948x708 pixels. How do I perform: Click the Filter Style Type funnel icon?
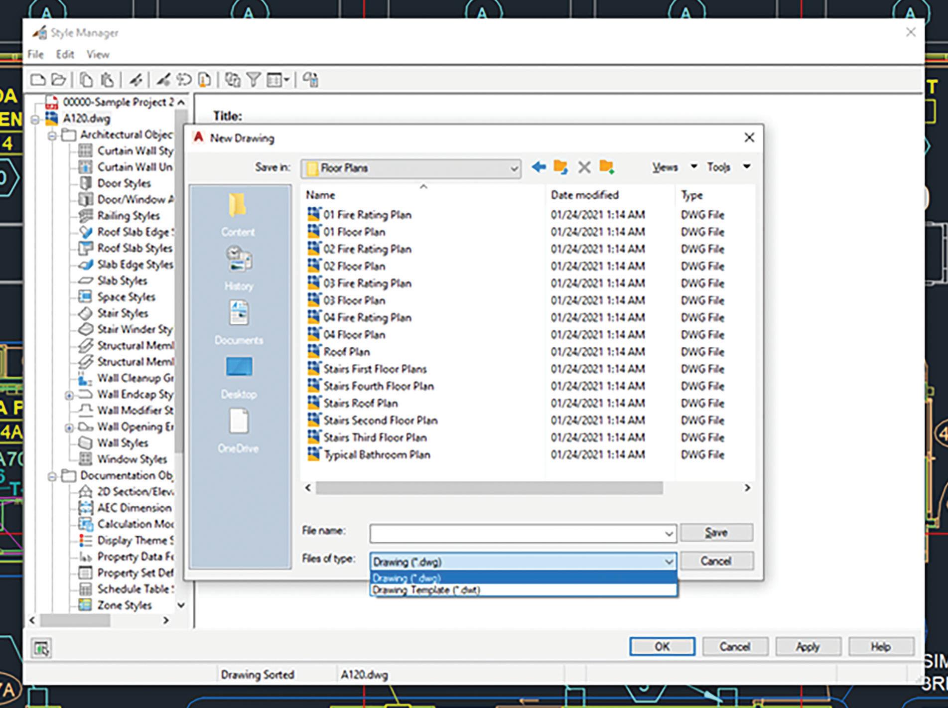[x=254, y=80]
